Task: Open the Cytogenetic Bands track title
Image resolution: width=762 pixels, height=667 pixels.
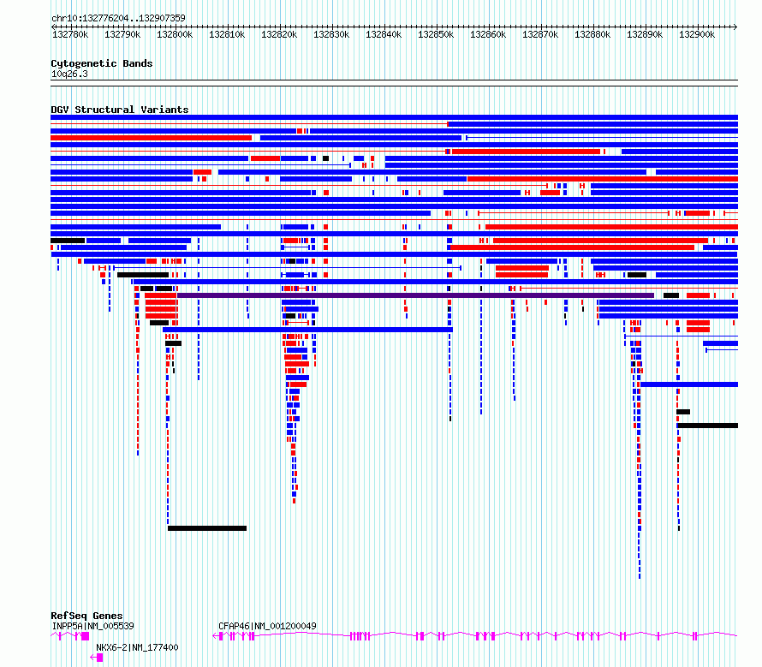Action: [x=102, y=63]
